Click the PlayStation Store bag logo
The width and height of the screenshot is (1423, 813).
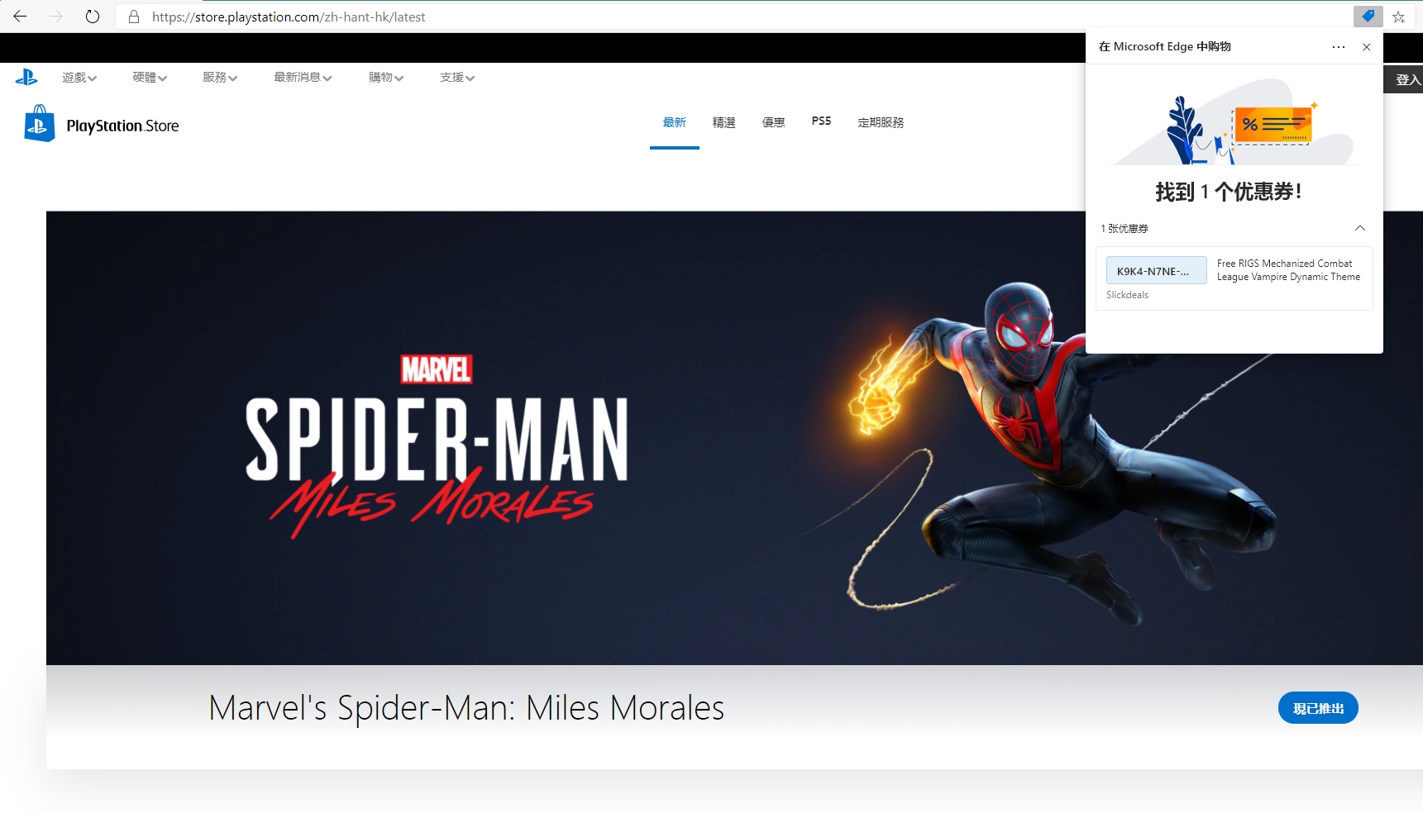click(x=39, y=123)
